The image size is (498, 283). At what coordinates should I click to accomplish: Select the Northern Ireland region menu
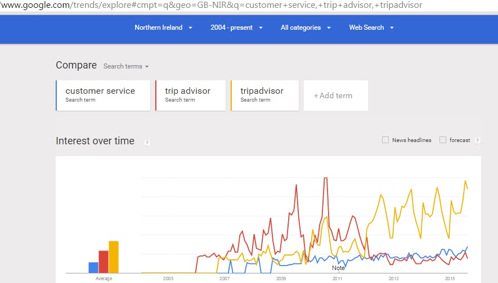[x=163, y=28]
